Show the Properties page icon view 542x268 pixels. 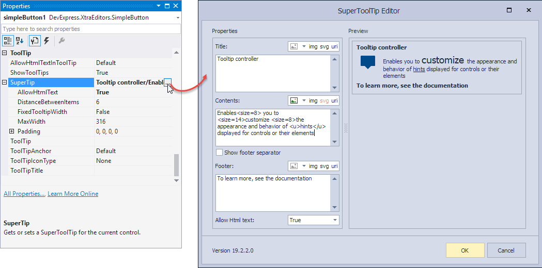tap(35, 41)
